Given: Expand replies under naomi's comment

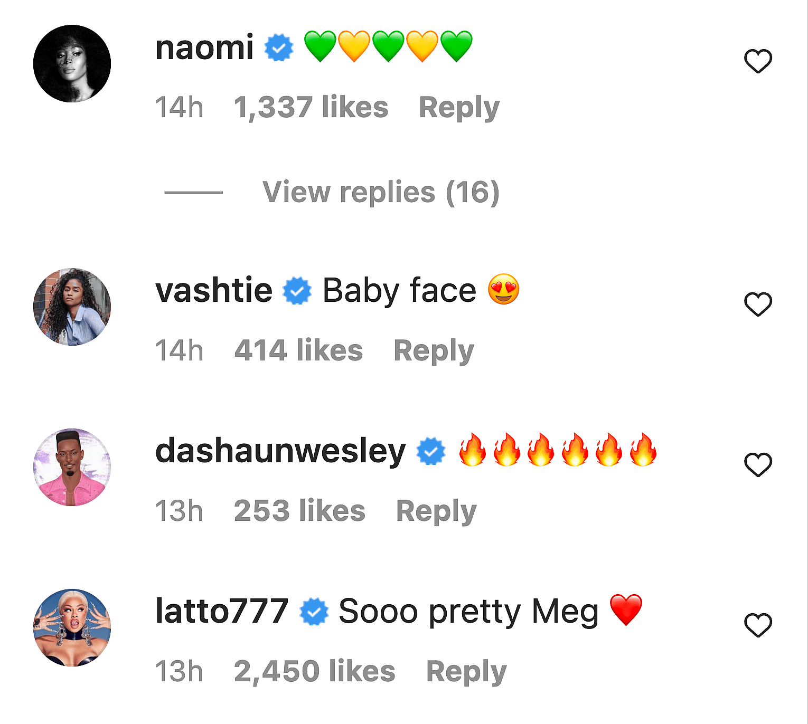Looking at the screenshot, I should tap(381, 192).
